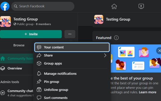The height and width of the screenshot is (101, 161).
Task: Select Pin group from the menu
Action: [x=72, y=82]
